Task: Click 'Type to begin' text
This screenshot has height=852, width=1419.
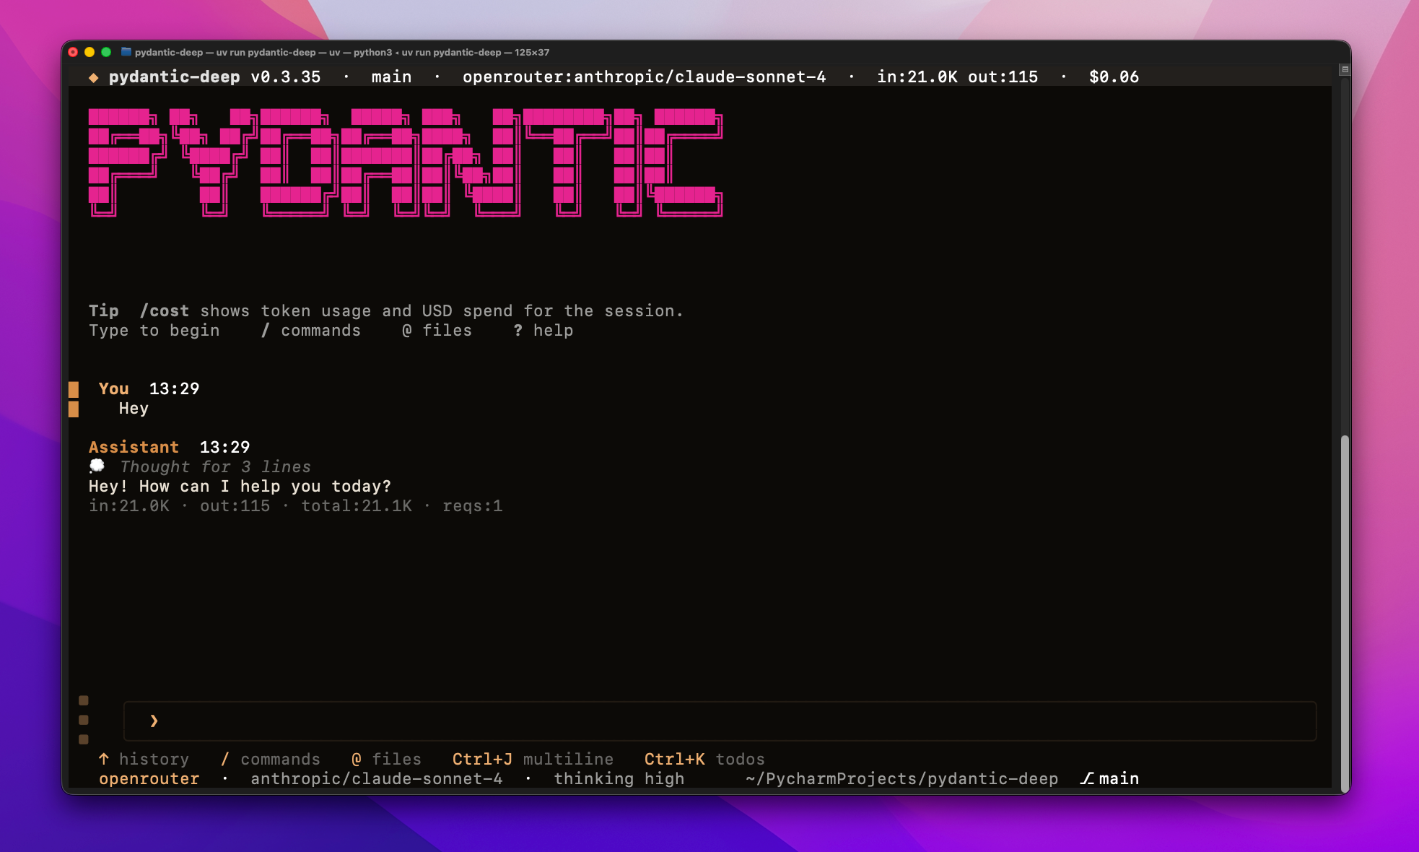Action: pos(154,330)
